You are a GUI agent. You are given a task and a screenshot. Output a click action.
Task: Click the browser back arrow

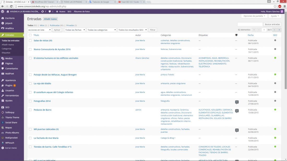[3, 7]
